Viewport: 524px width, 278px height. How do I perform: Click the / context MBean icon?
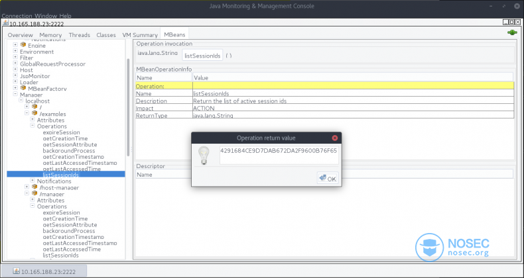(x=34, y=107)
